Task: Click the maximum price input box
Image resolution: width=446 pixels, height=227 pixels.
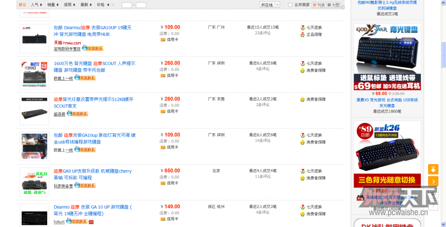Action: coord(141,5)
